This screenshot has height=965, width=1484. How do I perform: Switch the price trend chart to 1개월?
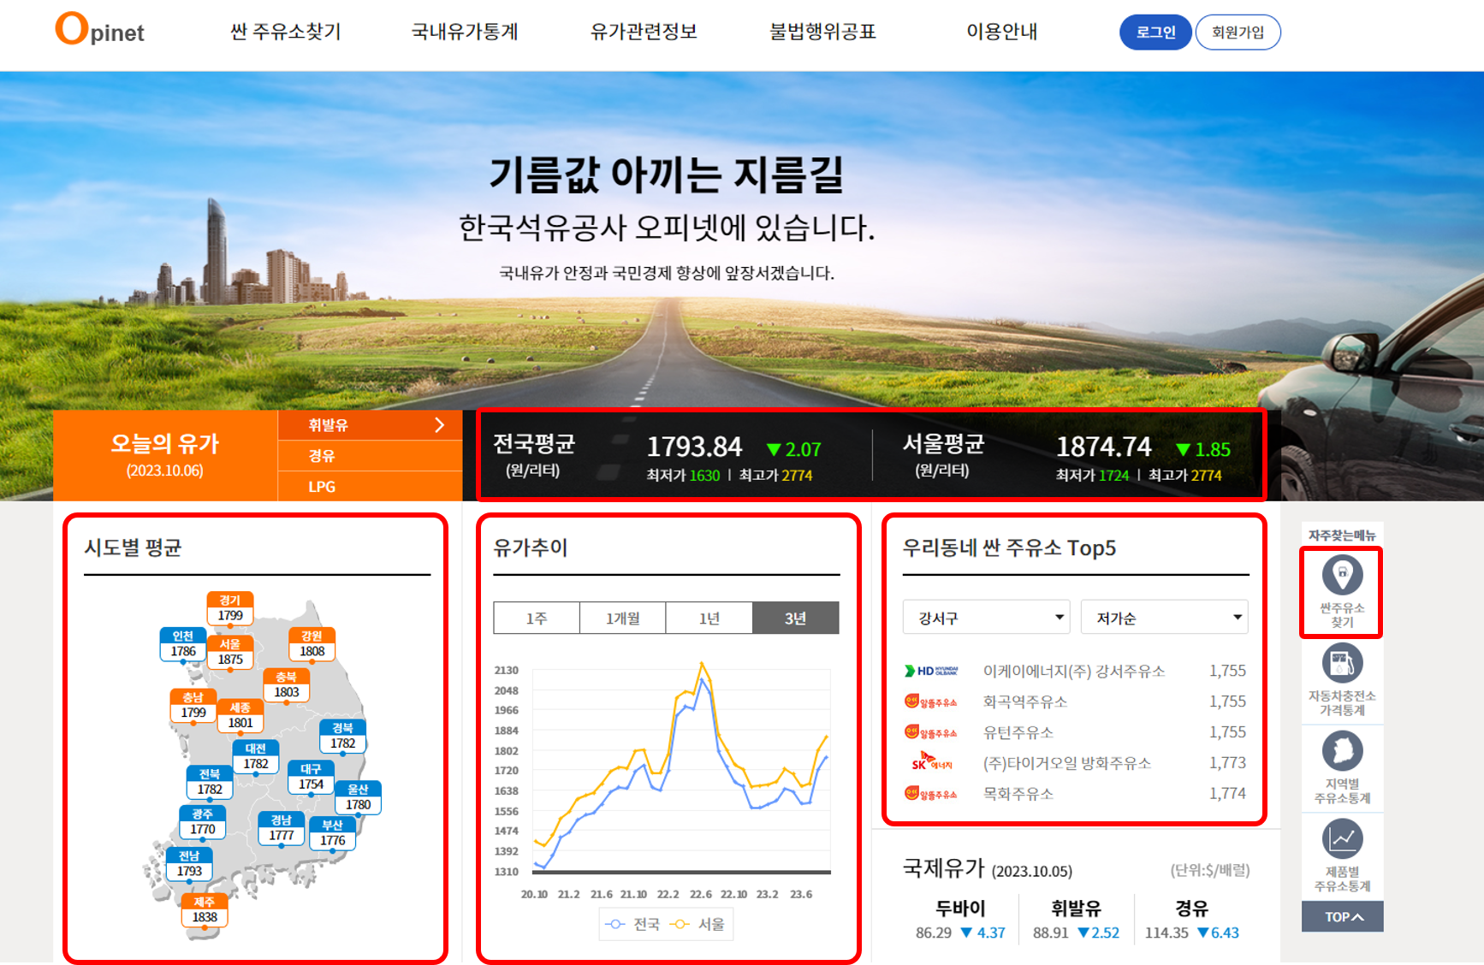click(623, 618)
